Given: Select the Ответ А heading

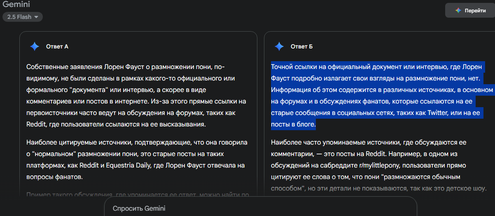Looking at the screenshot, I should (x=57, y=46).
